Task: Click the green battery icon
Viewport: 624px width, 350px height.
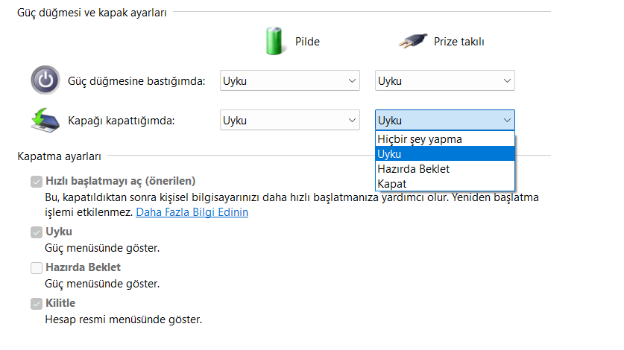Action: click(274, 40)
